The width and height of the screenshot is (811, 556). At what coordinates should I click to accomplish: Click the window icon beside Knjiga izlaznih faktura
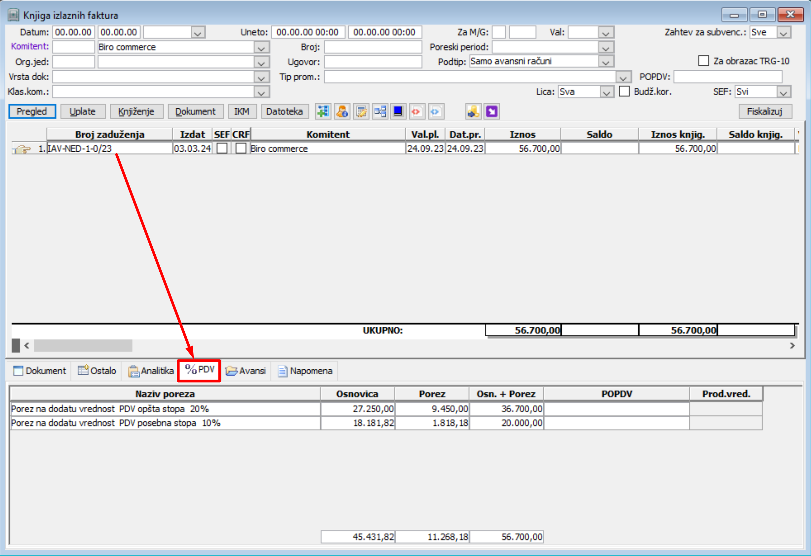point(13,15)
